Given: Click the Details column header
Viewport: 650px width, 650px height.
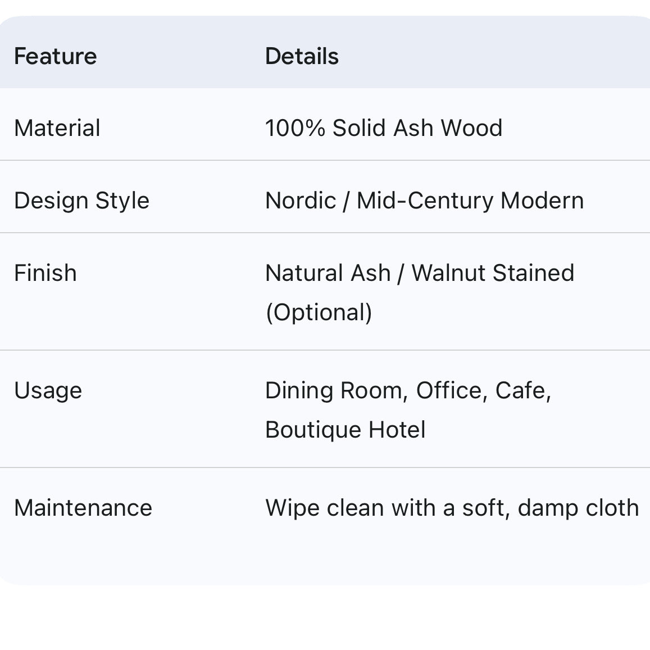Looking at the screenshot, I should tap(302, 56).
